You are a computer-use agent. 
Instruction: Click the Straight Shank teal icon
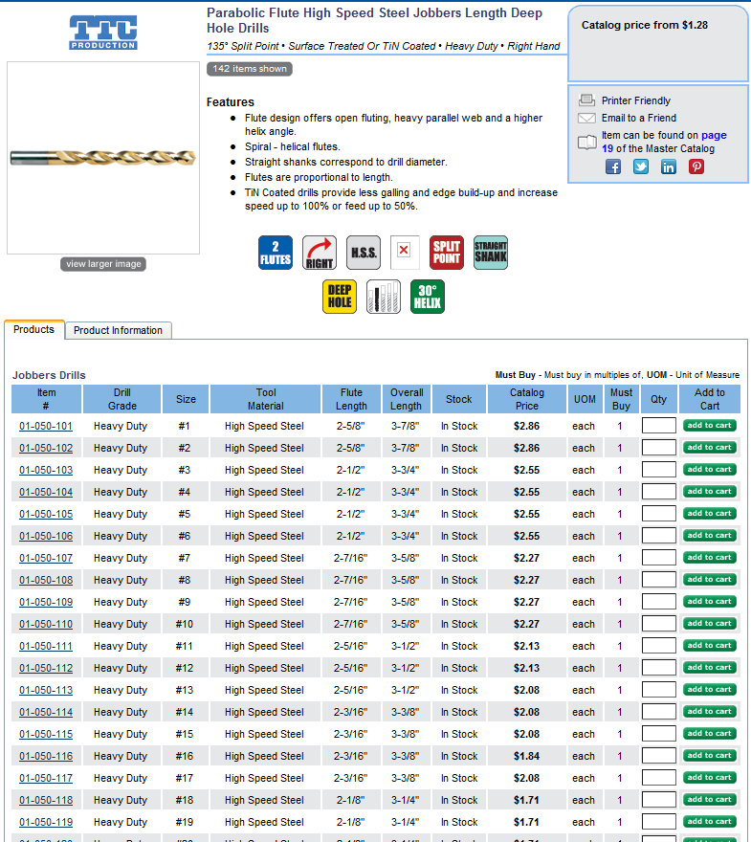pyautogui.click(x=491, y=253)
